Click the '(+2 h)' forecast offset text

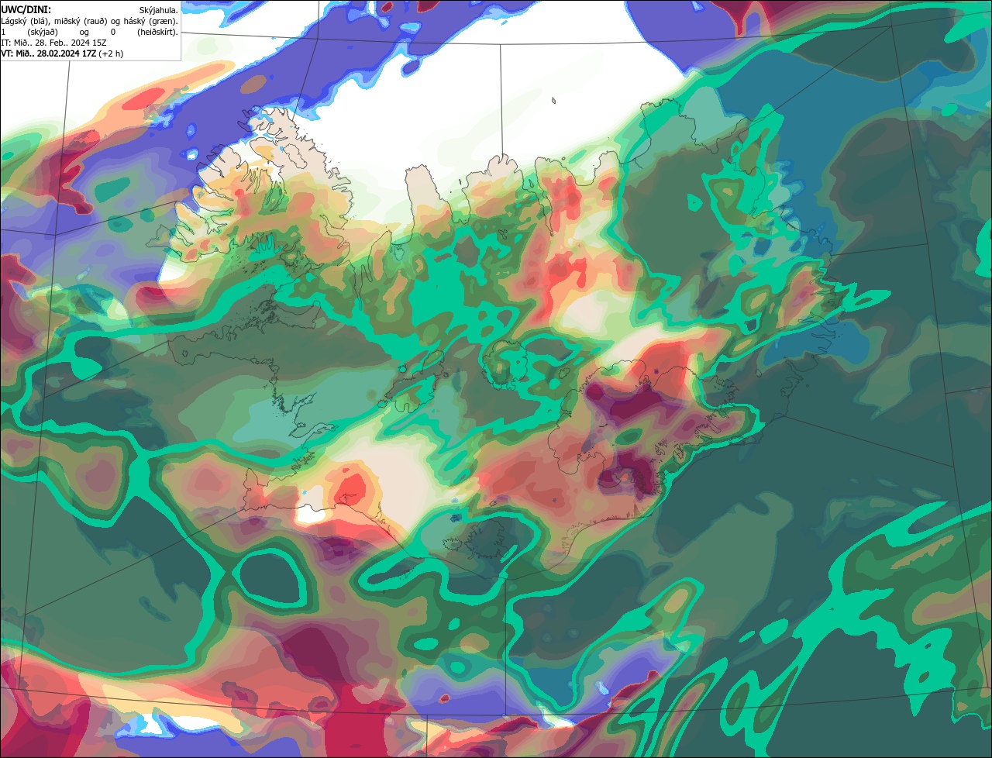point(111,53)
